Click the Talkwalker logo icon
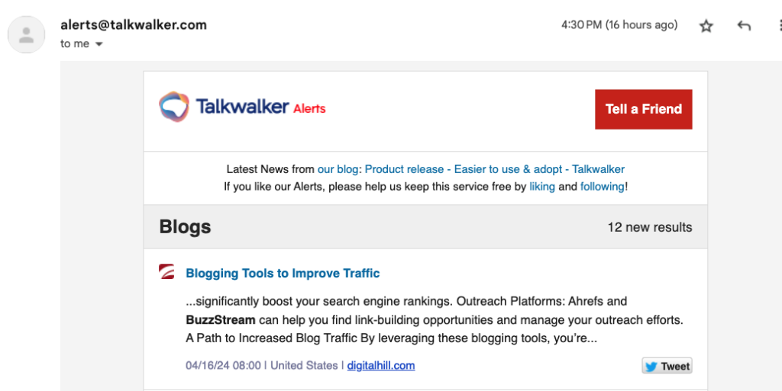 pyautogui.click(x=174, y=107)
